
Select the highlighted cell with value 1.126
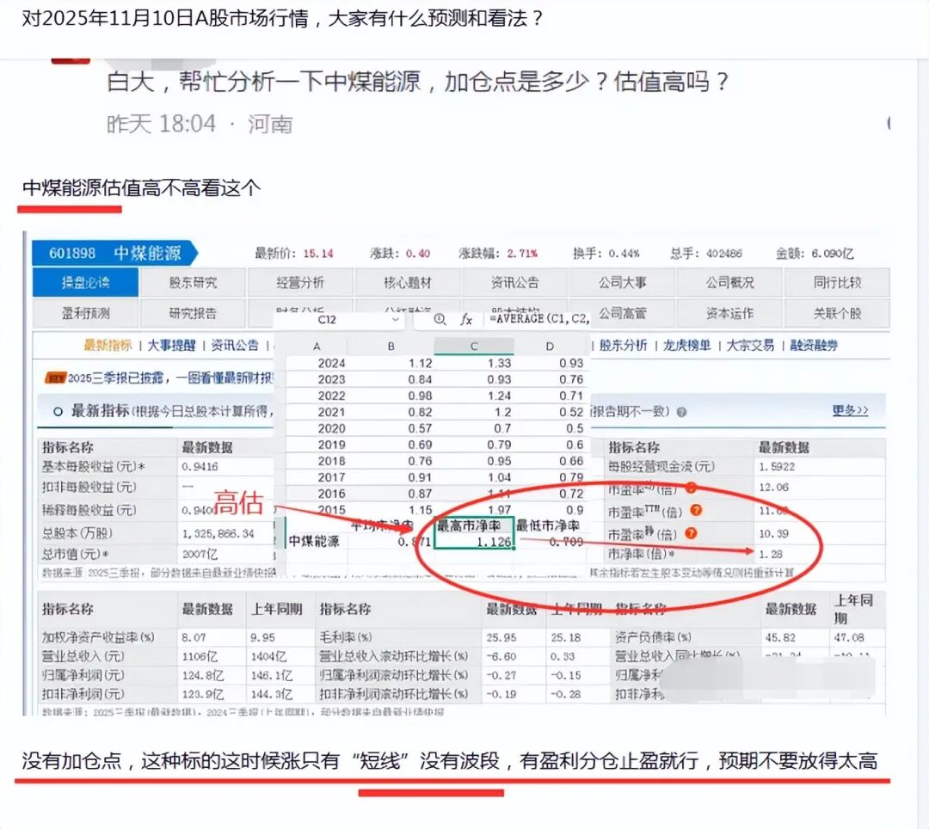point(474,541)
